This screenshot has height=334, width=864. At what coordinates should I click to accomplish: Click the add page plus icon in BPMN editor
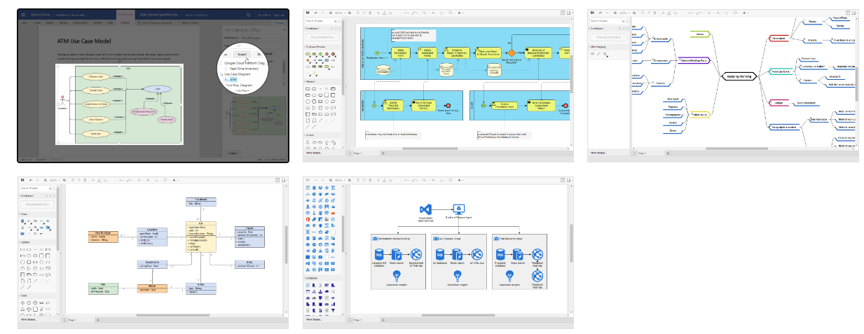coord(384,152)
